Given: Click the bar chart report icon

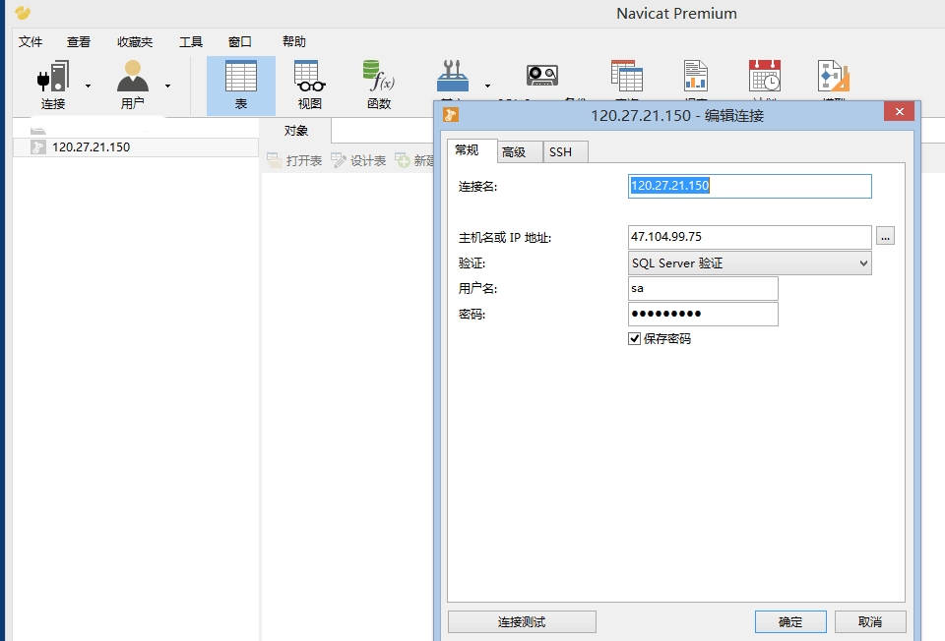Looking at the screenshot, I should (x=696, y=77).
